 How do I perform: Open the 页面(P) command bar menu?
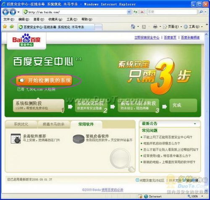click(172, 27)
